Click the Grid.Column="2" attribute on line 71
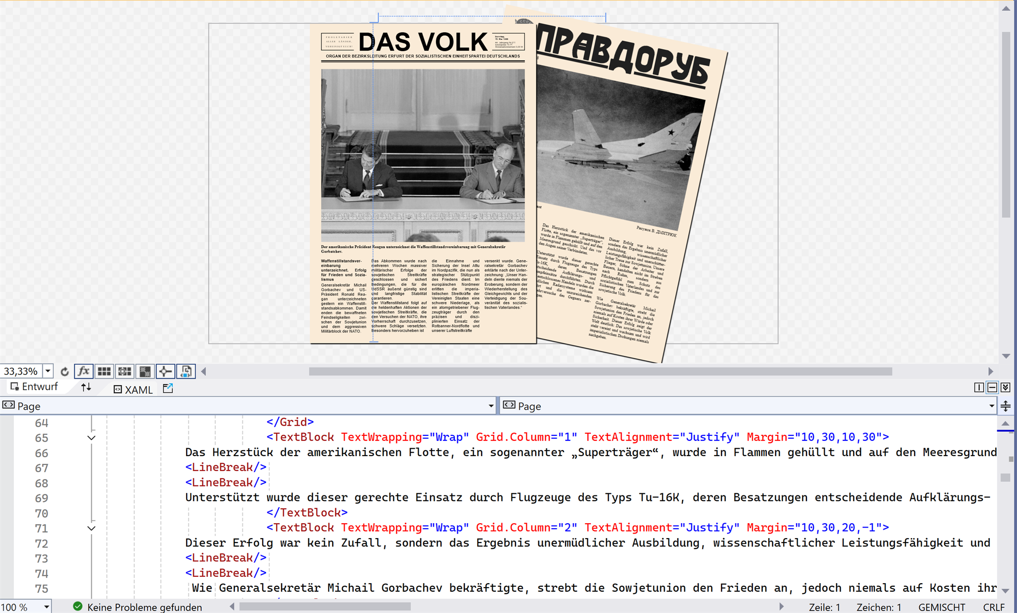The image size is (1017, 613). pos(526,527)
